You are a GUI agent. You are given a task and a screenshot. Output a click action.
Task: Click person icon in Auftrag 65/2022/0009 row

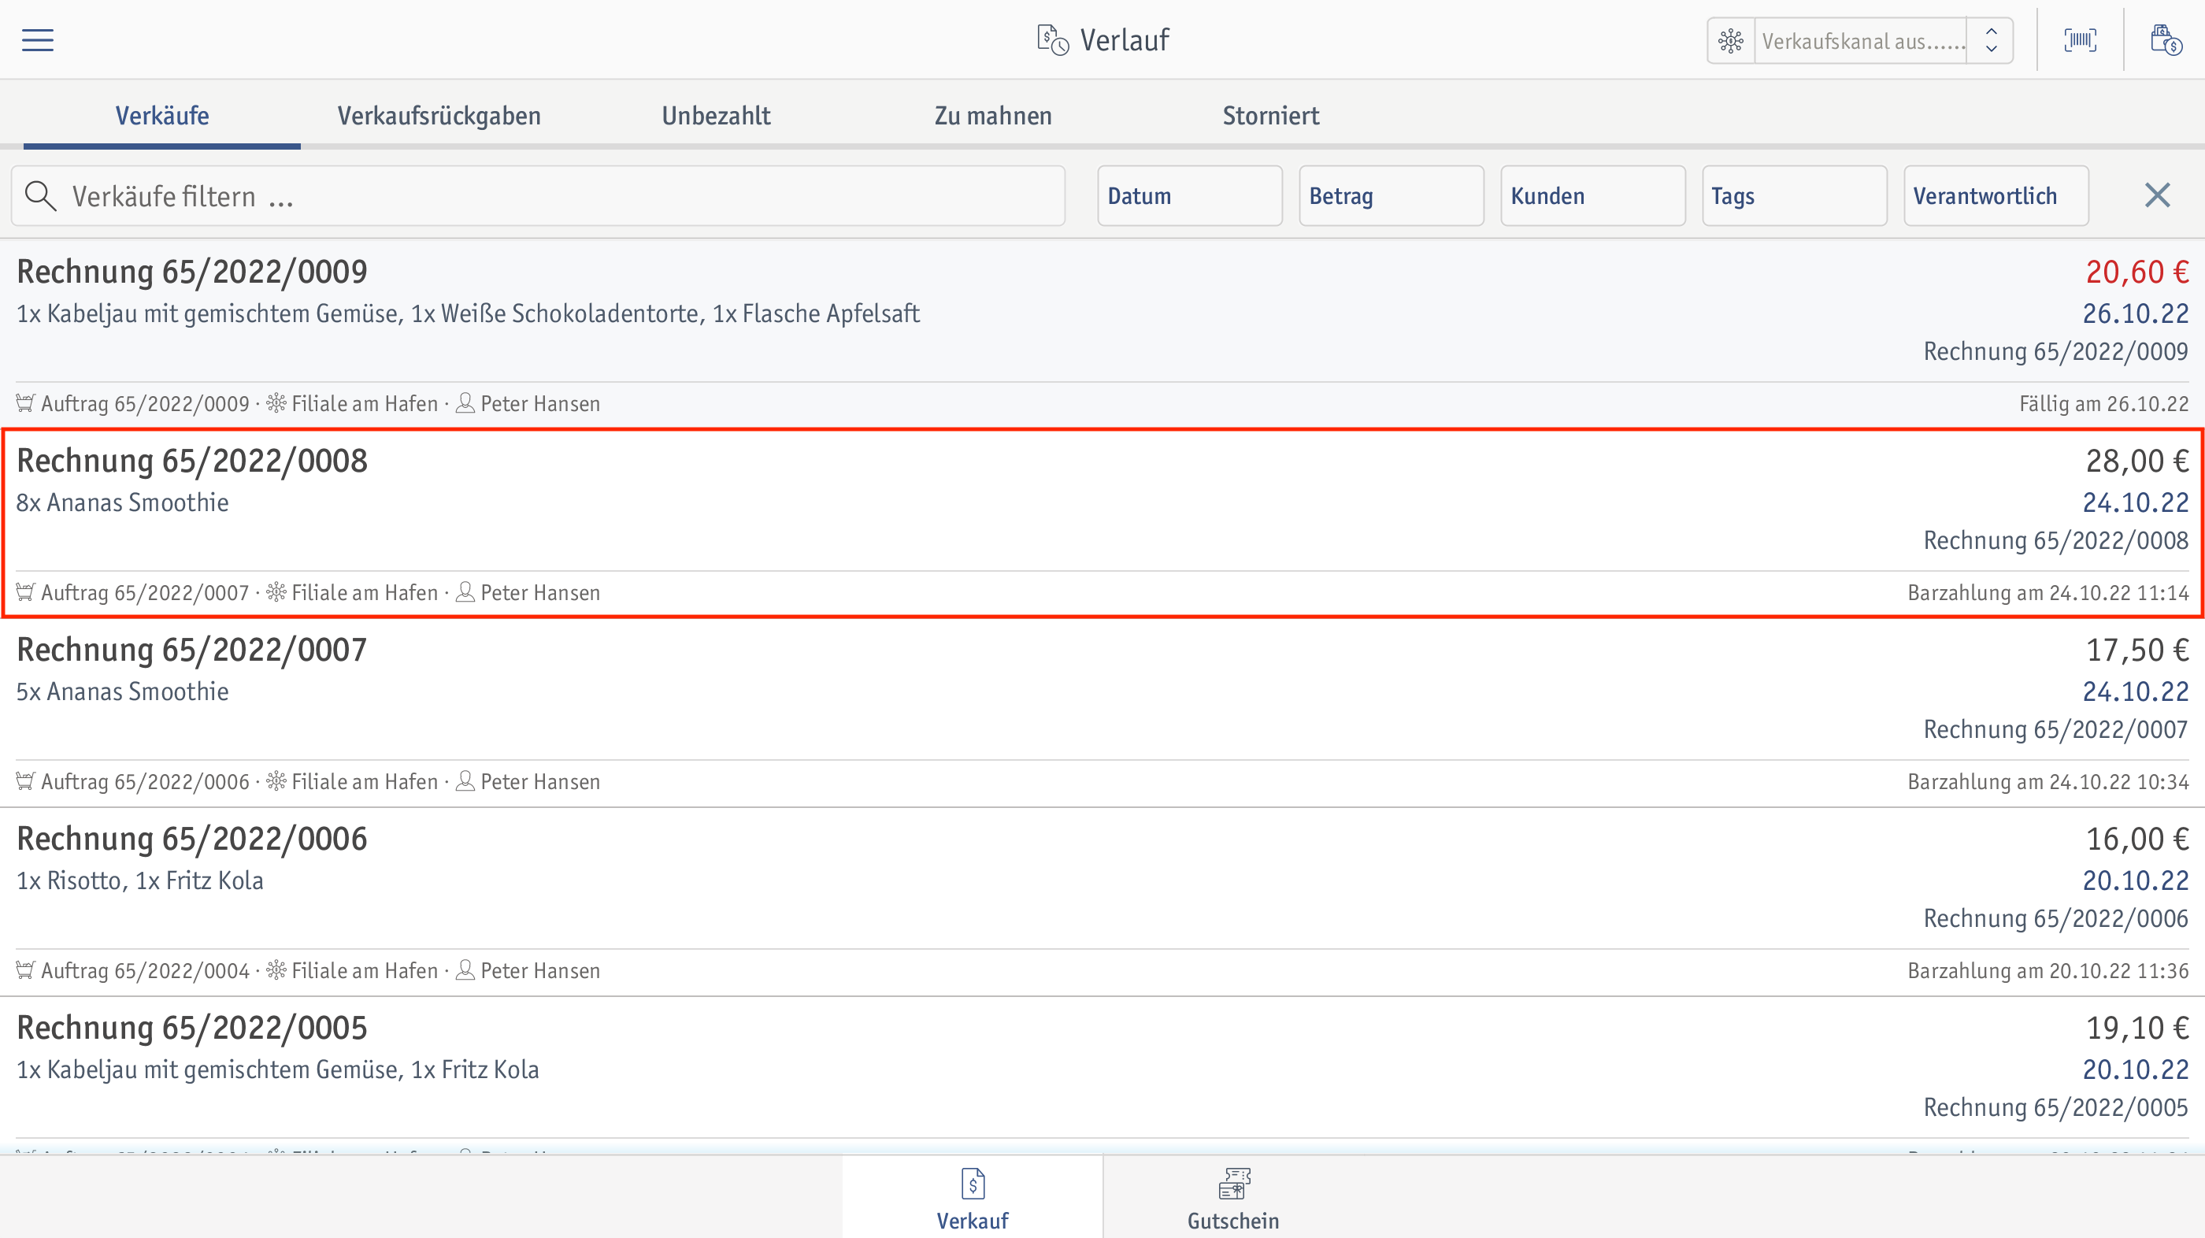click(x=465, y=402)
